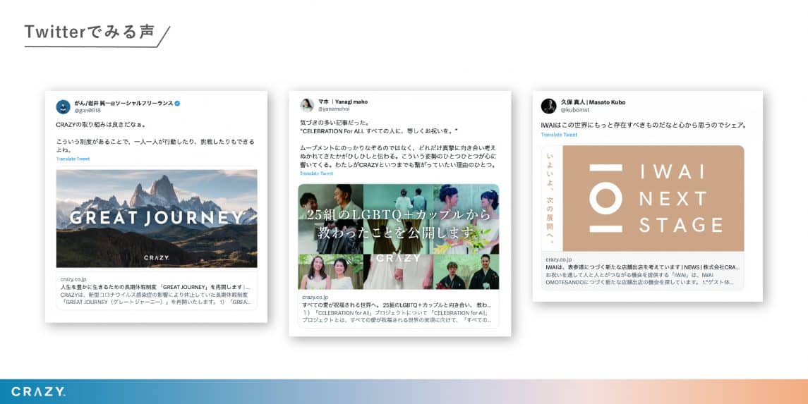Open headline すべての愛が祝福される世界へ
The height and width of the screenshot is (404, 808).
(x=397, y=305)
